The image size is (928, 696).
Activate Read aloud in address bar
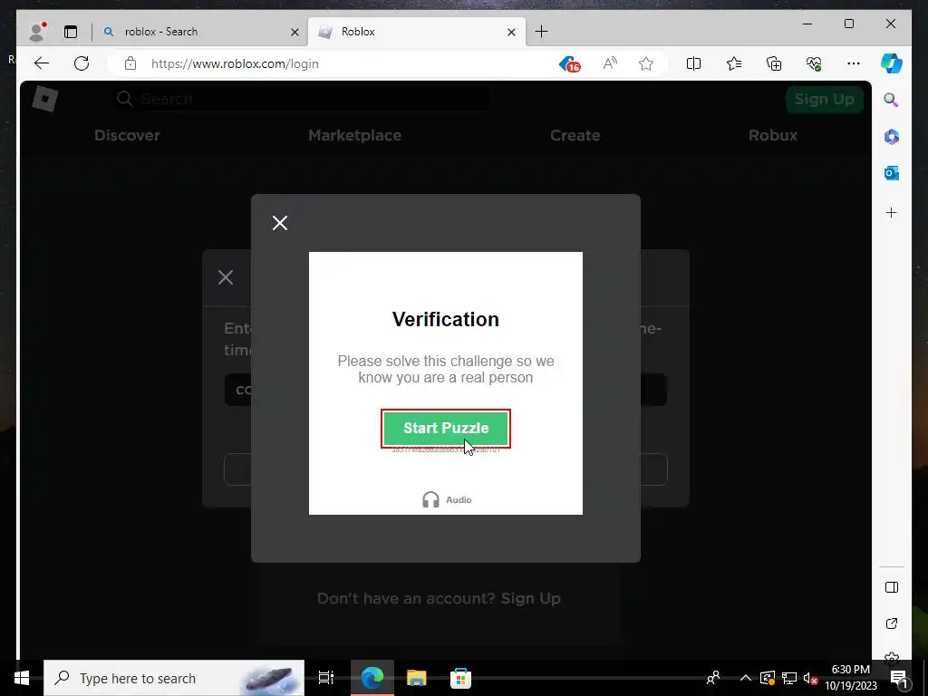pyautogui.click(x=610, y=63)
